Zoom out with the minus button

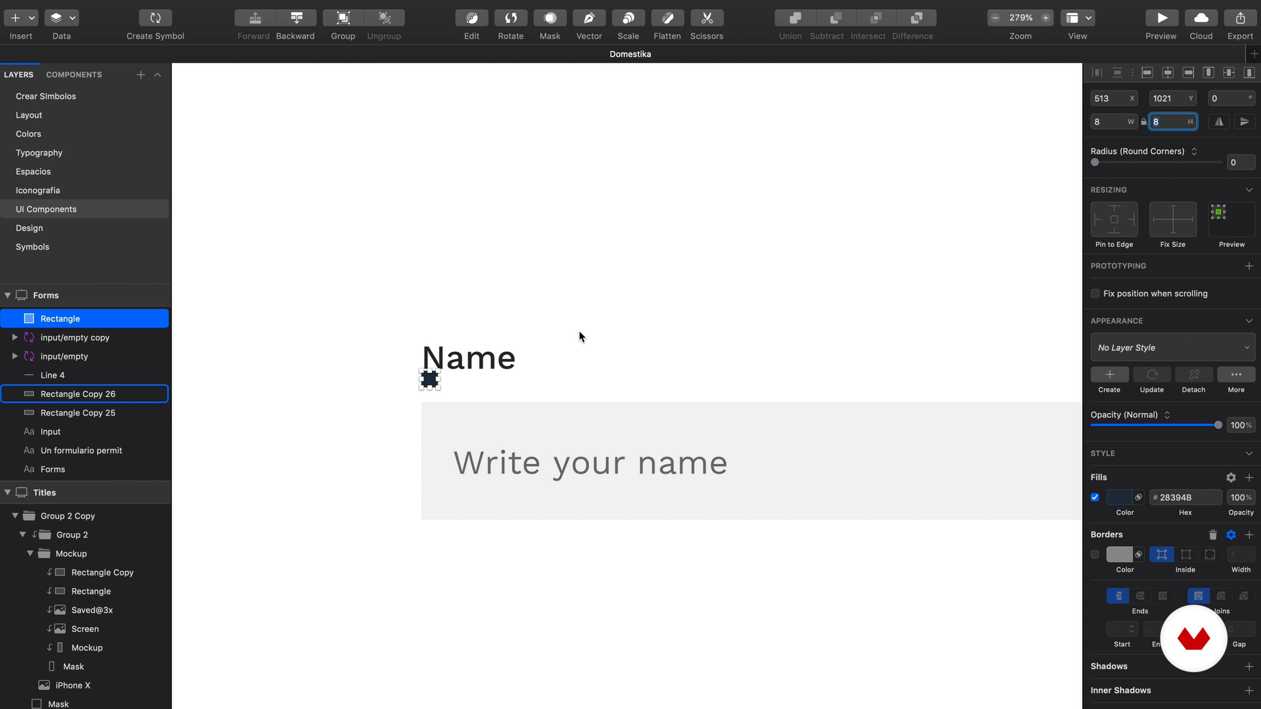tap(995, 18)
